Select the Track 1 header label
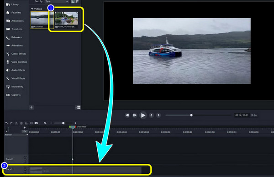The image size is (274, 177). pos(9,169)
